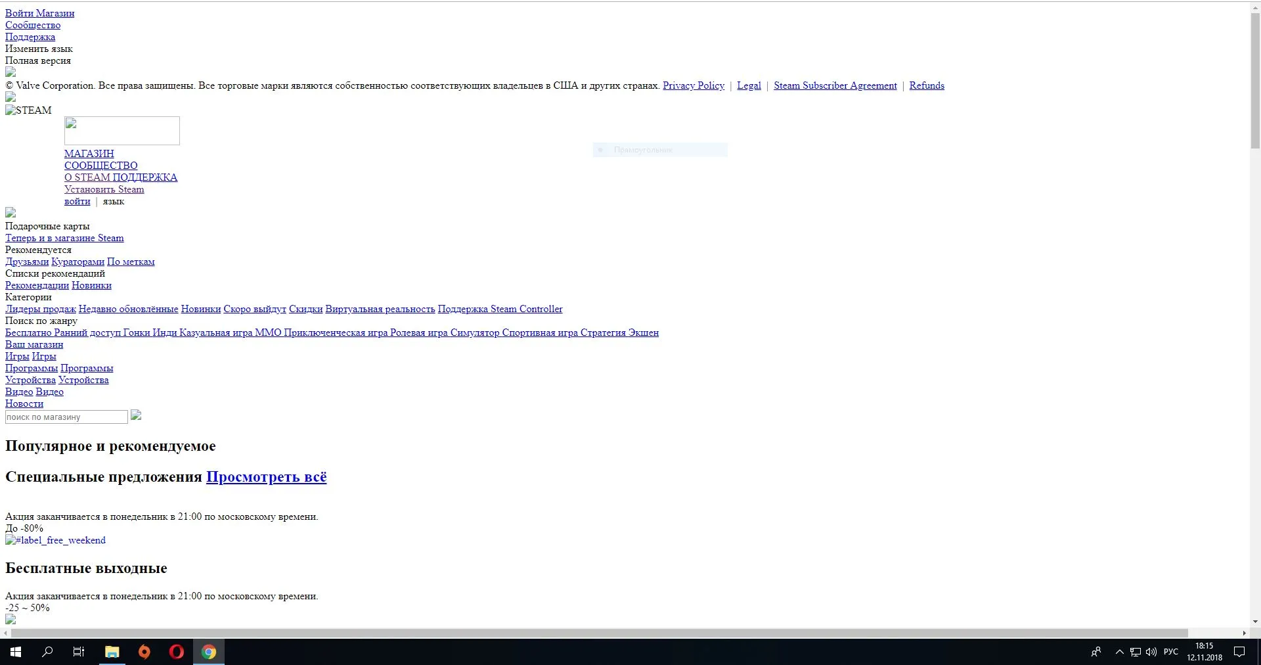Open network status tray icon
This screenshot has width=1261, height=665.
[x=1136, y=652]
